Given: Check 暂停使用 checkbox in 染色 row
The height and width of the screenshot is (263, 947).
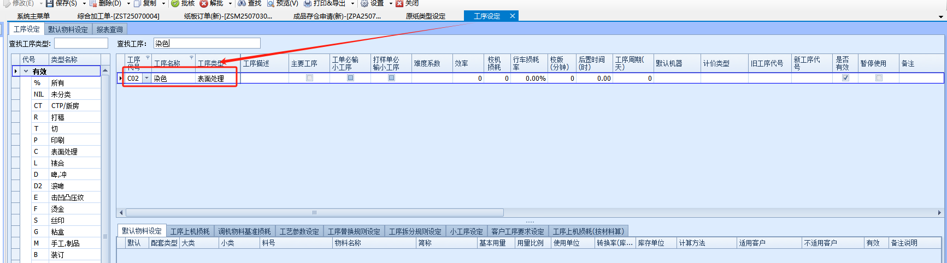Looking at the screenshot, I should [x=879, y=78].
